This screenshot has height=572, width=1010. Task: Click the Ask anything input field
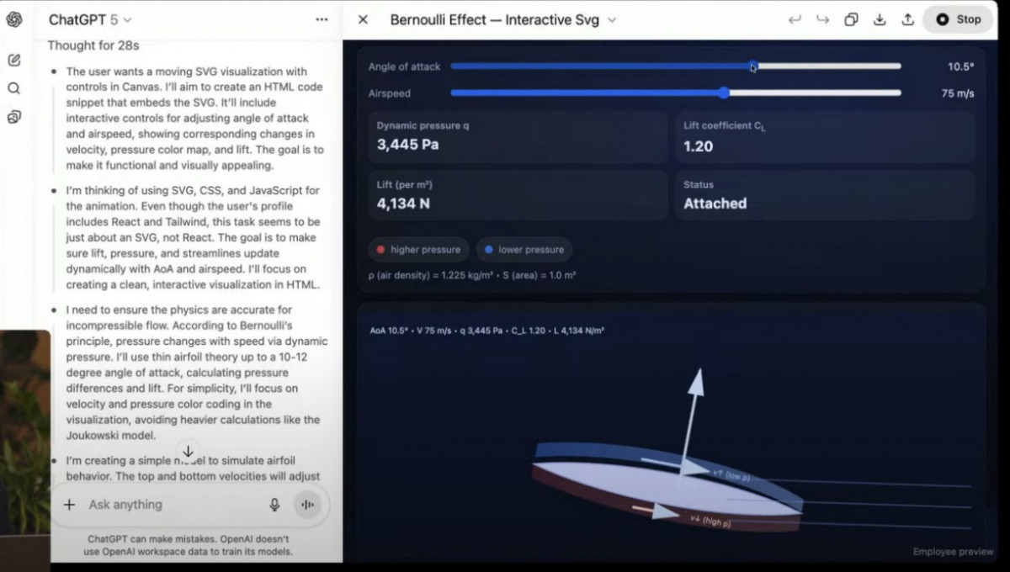168,505
